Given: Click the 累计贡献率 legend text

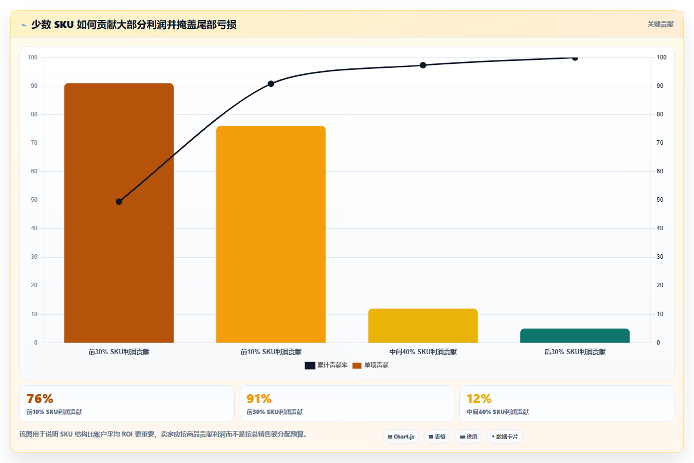Looking at the screenshot, I should (x=333, y=365).
